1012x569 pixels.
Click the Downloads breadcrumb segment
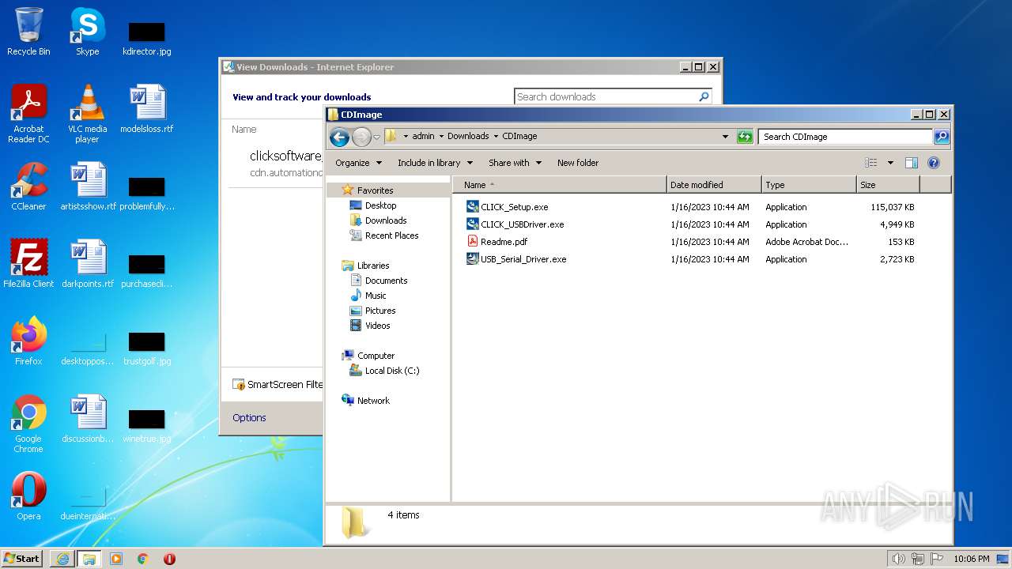468,136
